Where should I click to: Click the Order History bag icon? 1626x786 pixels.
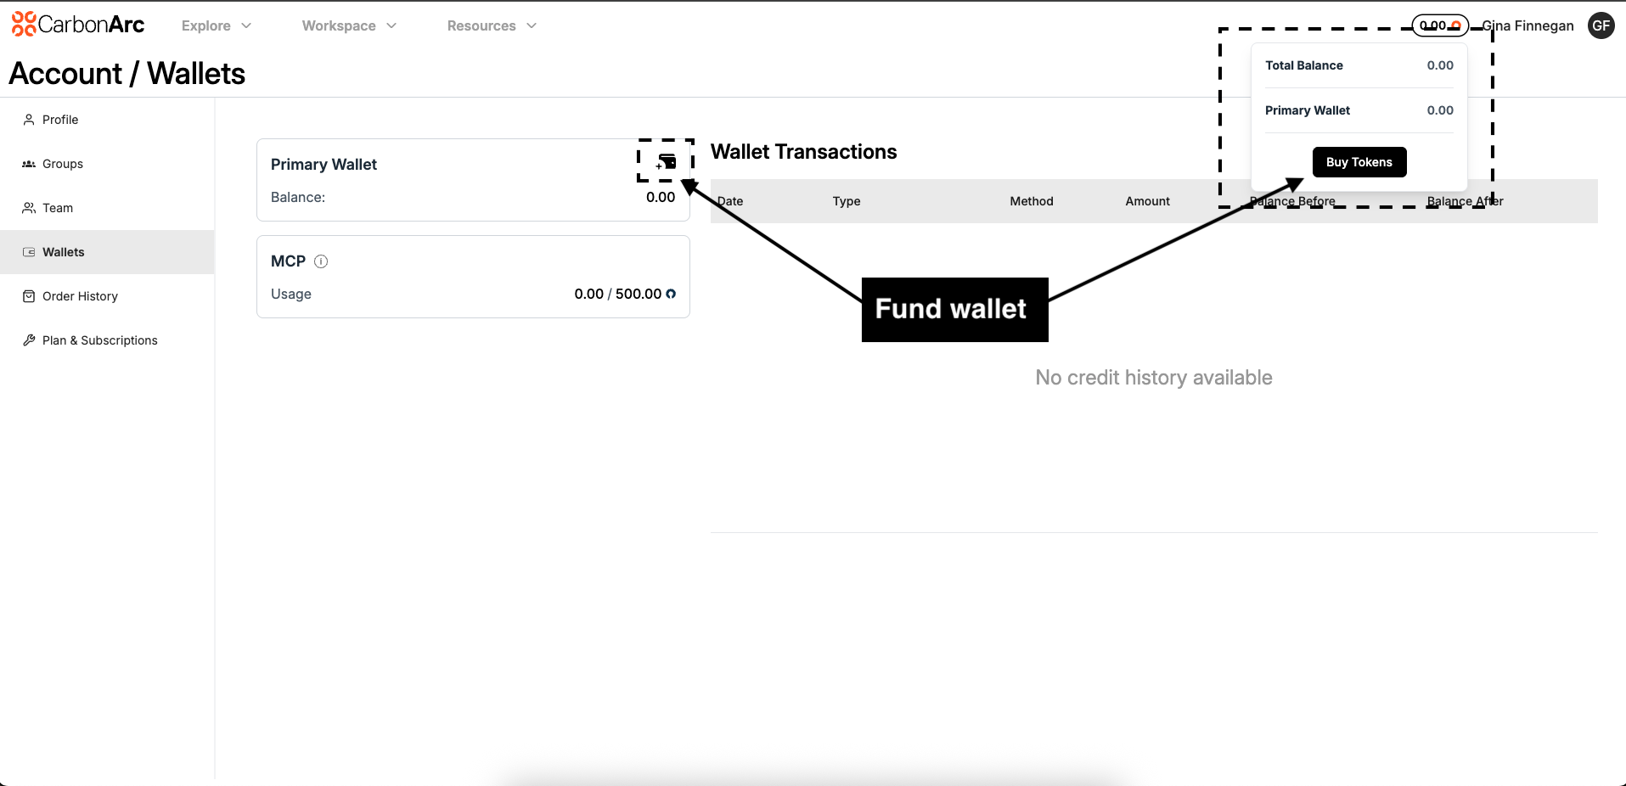point(28,295)
